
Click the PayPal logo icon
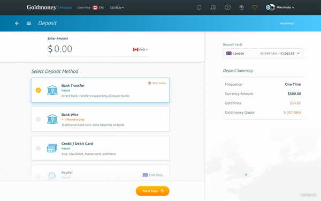(52, 176)
